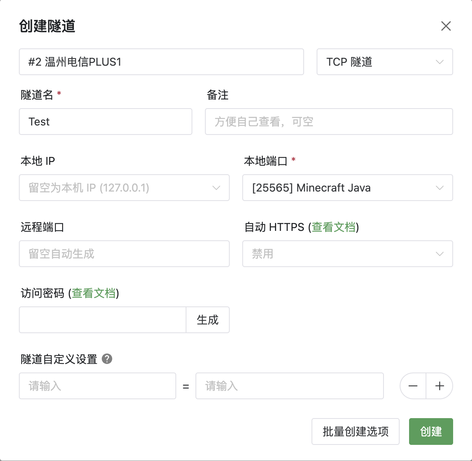This screenshot has width=472, height=461.
Task: Expand the TCP 隧道 type dropdown arrow
Action: [440, 62]
